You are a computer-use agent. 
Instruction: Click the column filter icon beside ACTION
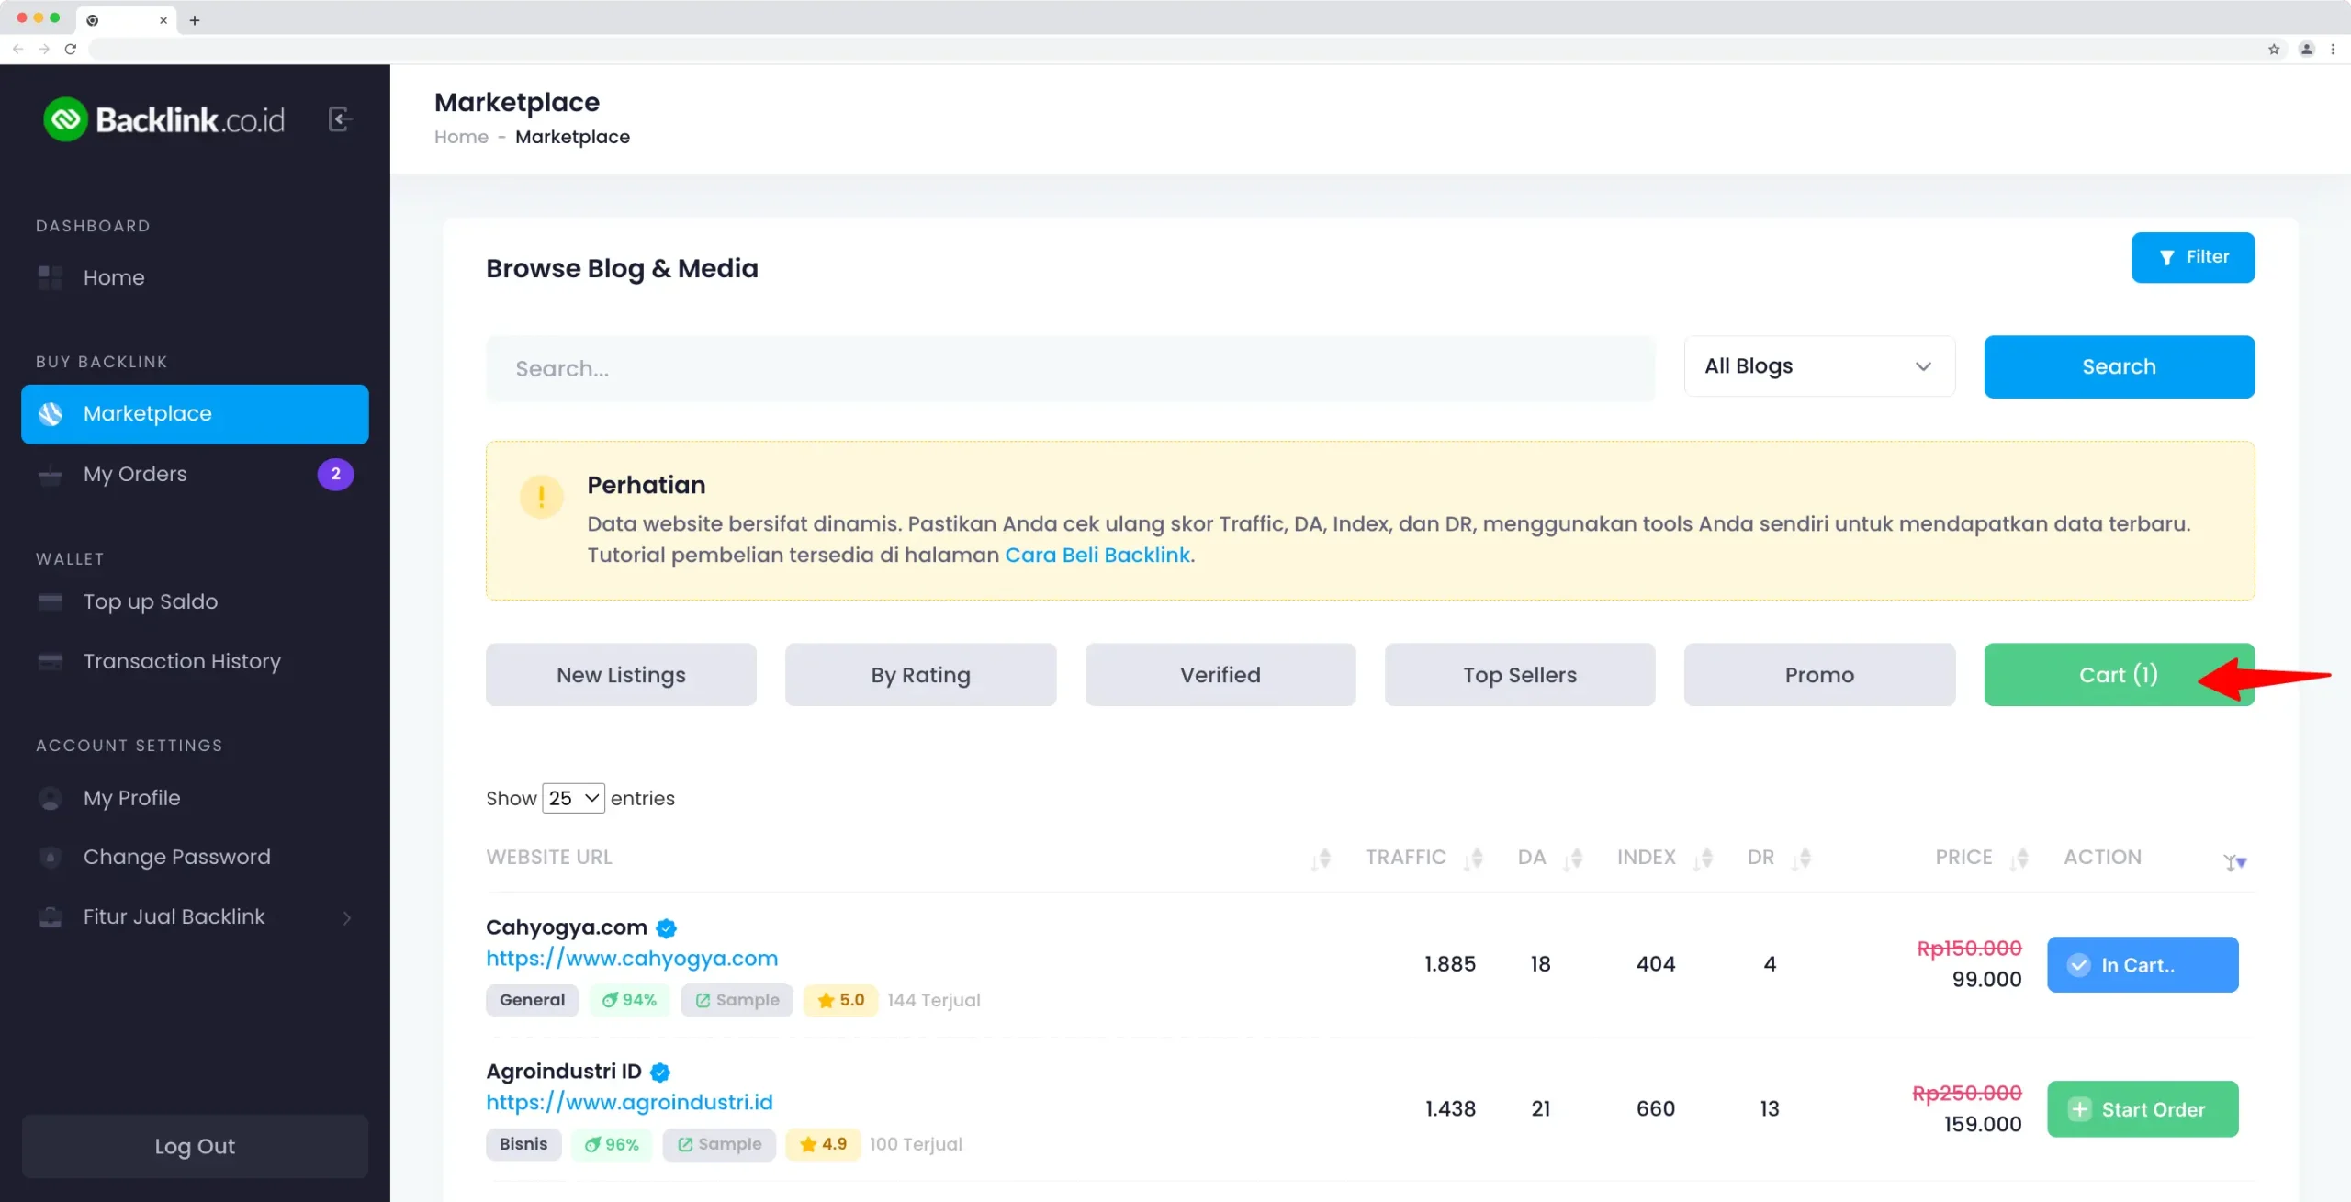pos(2234,862)
